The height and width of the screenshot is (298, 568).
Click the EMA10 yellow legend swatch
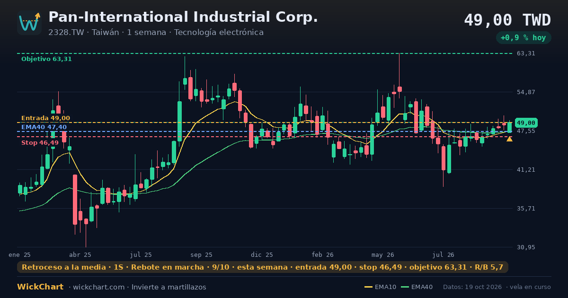point(368,287)
